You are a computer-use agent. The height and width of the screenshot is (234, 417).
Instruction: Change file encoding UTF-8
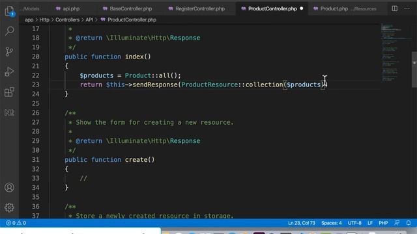354,223
